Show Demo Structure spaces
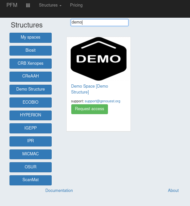Image resolution: width=190 pixels, height=206 pixels. 30,90
